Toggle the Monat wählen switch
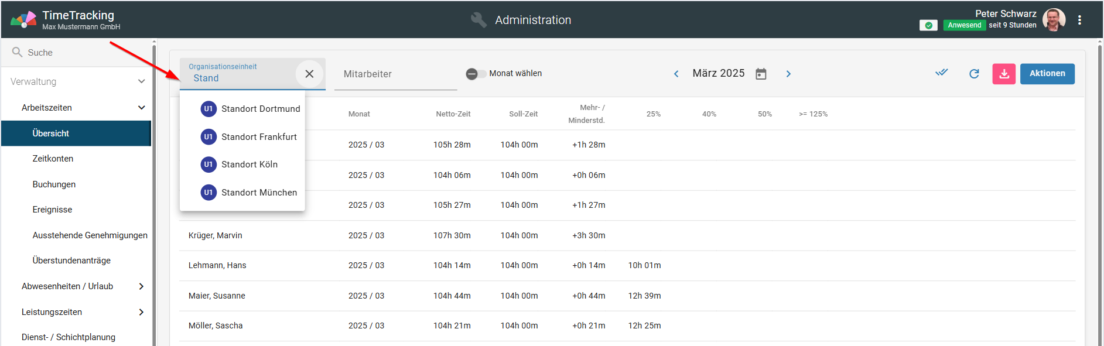1104x346 pixels. [476, 74]
